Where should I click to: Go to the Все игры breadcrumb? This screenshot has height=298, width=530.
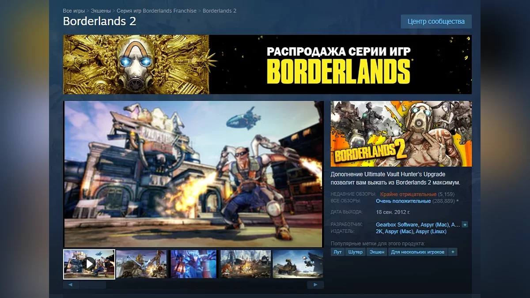coord(74,11)
